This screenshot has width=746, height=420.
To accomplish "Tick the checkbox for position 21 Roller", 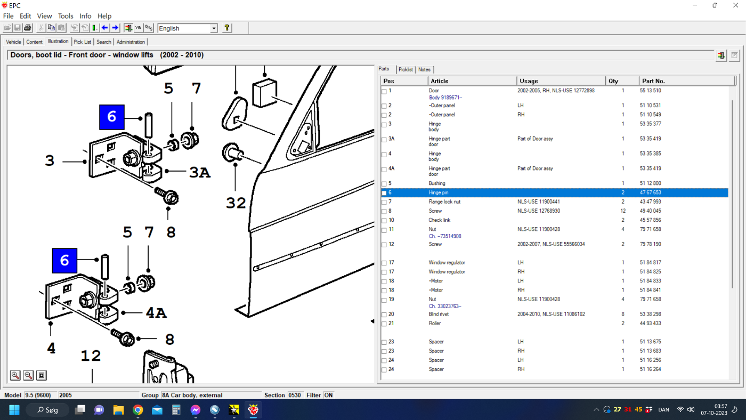I will (x=384, y=324).
